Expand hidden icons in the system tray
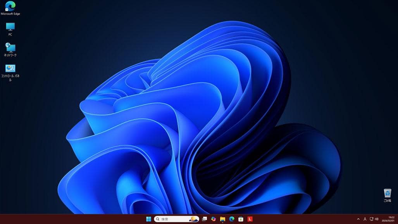The image size is (398, 224). (x=358, y=219)
